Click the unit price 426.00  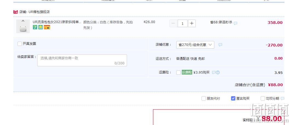(x=149, y=22)
